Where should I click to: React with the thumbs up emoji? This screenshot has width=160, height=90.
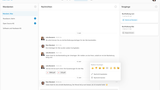(92, 68)
